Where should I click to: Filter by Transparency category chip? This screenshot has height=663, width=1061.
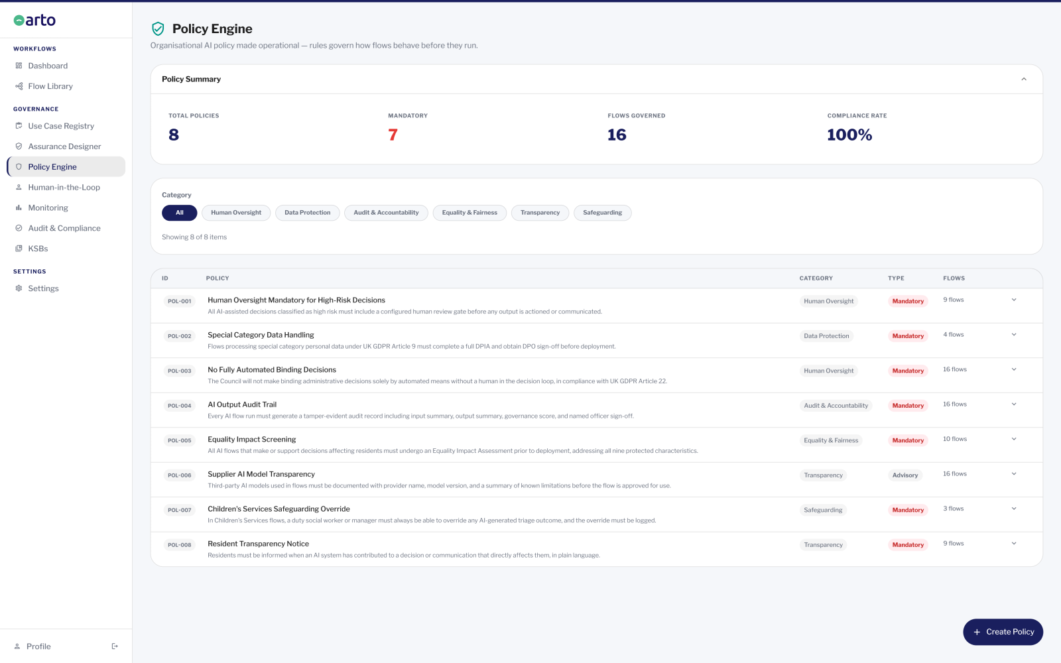click(540, 213)
